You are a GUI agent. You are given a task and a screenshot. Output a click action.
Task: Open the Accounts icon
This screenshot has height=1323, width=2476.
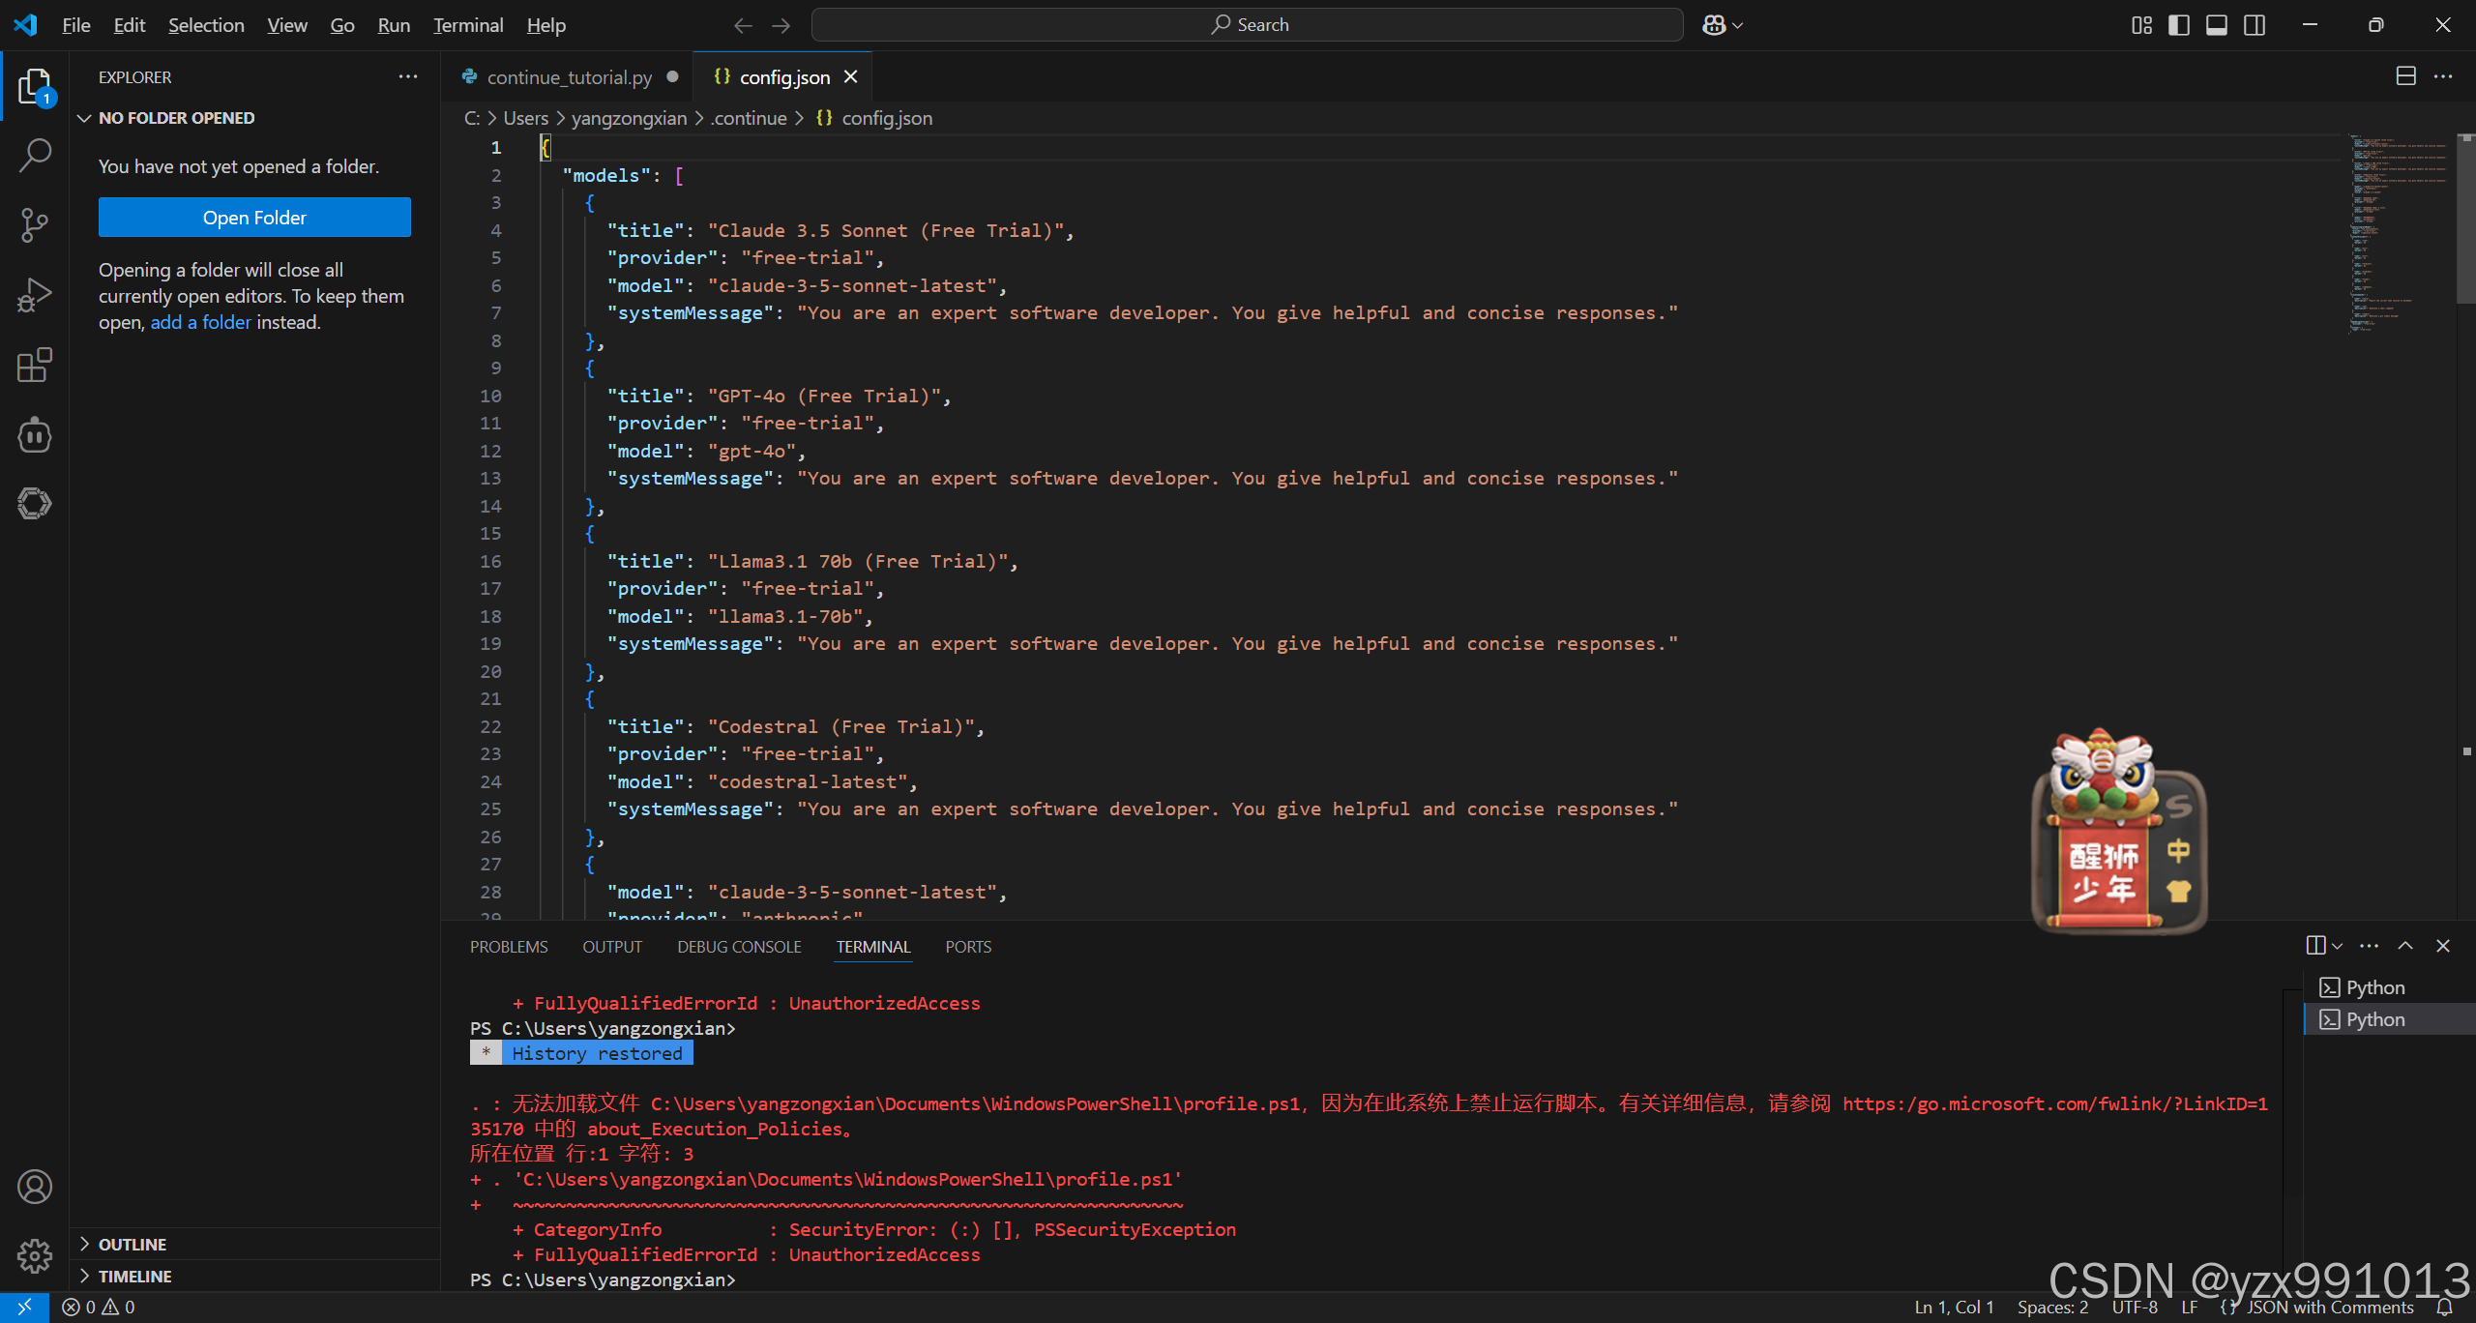(35, 1186)
